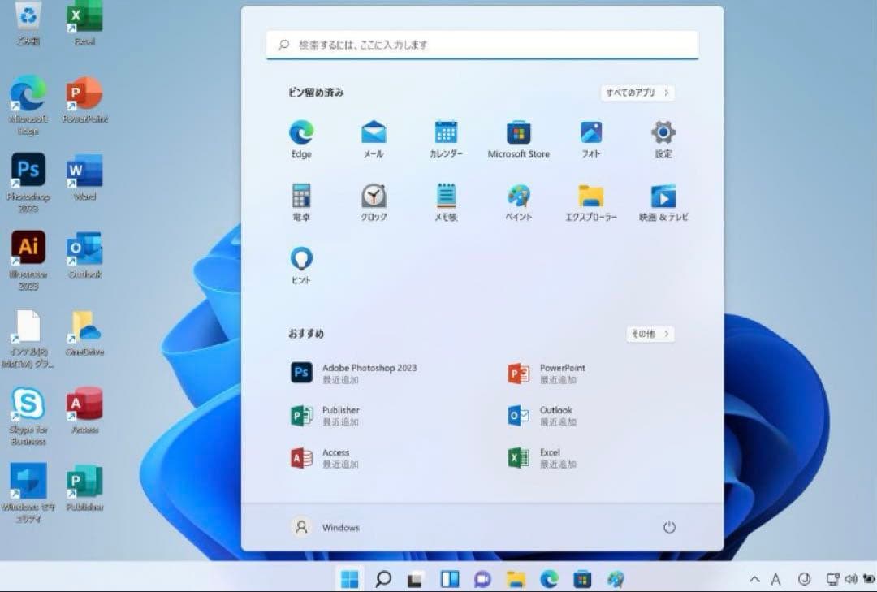Click the Start button on taskbar

[350, 579]
